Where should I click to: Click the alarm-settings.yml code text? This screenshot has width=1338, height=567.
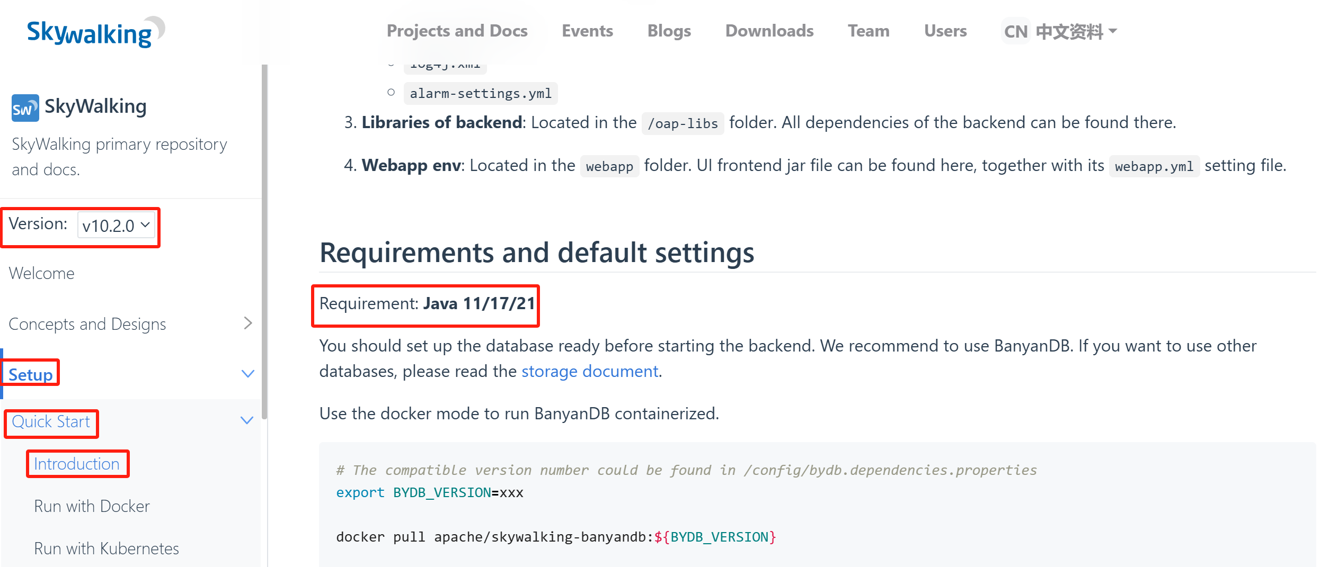click(x=481, y=94)
